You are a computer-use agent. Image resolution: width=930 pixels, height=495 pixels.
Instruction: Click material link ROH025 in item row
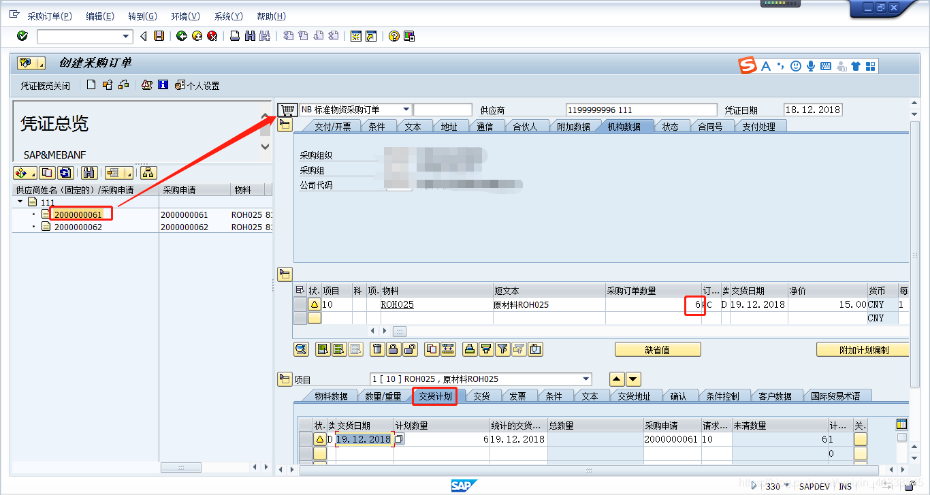(x=397, y=304)
